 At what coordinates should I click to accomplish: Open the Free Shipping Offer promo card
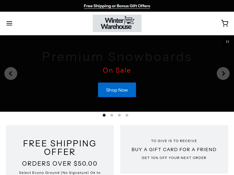[60, 150]
